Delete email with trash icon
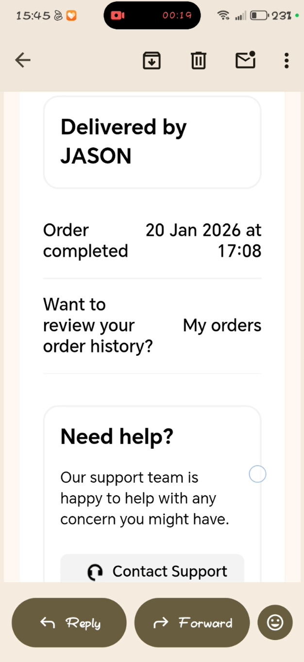The height and width of the screenshot is (662, 304). tap(198, 61)
